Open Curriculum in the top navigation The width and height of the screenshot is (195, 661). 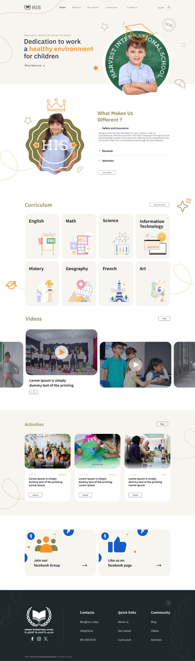tap(112, 7)
